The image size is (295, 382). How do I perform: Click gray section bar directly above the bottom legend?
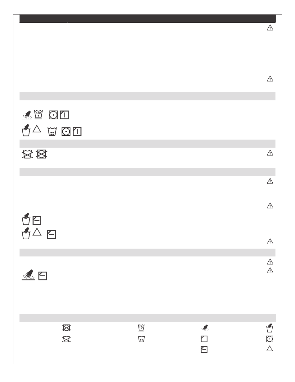coord(147,318)
